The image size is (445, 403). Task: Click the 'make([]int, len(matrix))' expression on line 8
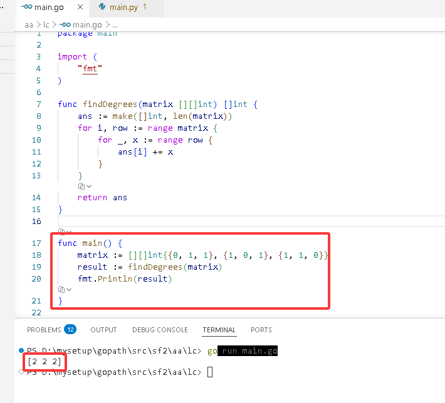[x=172, y=116]
